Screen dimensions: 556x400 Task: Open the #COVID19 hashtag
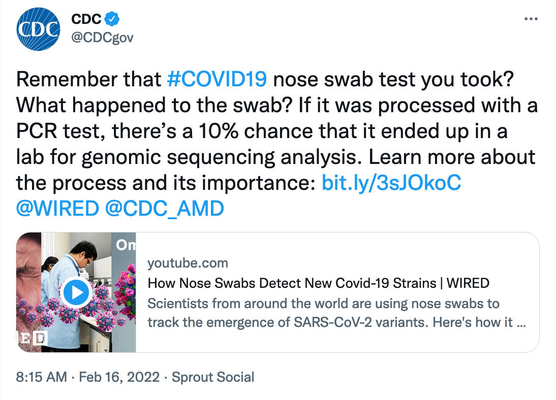coord(217,79)
